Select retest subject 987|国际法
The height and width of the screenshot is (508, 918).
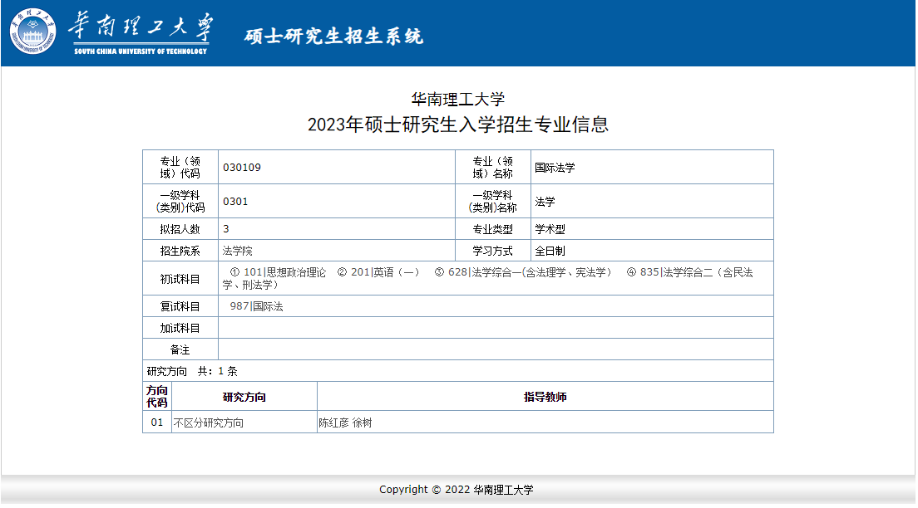[x=256, y=306]
